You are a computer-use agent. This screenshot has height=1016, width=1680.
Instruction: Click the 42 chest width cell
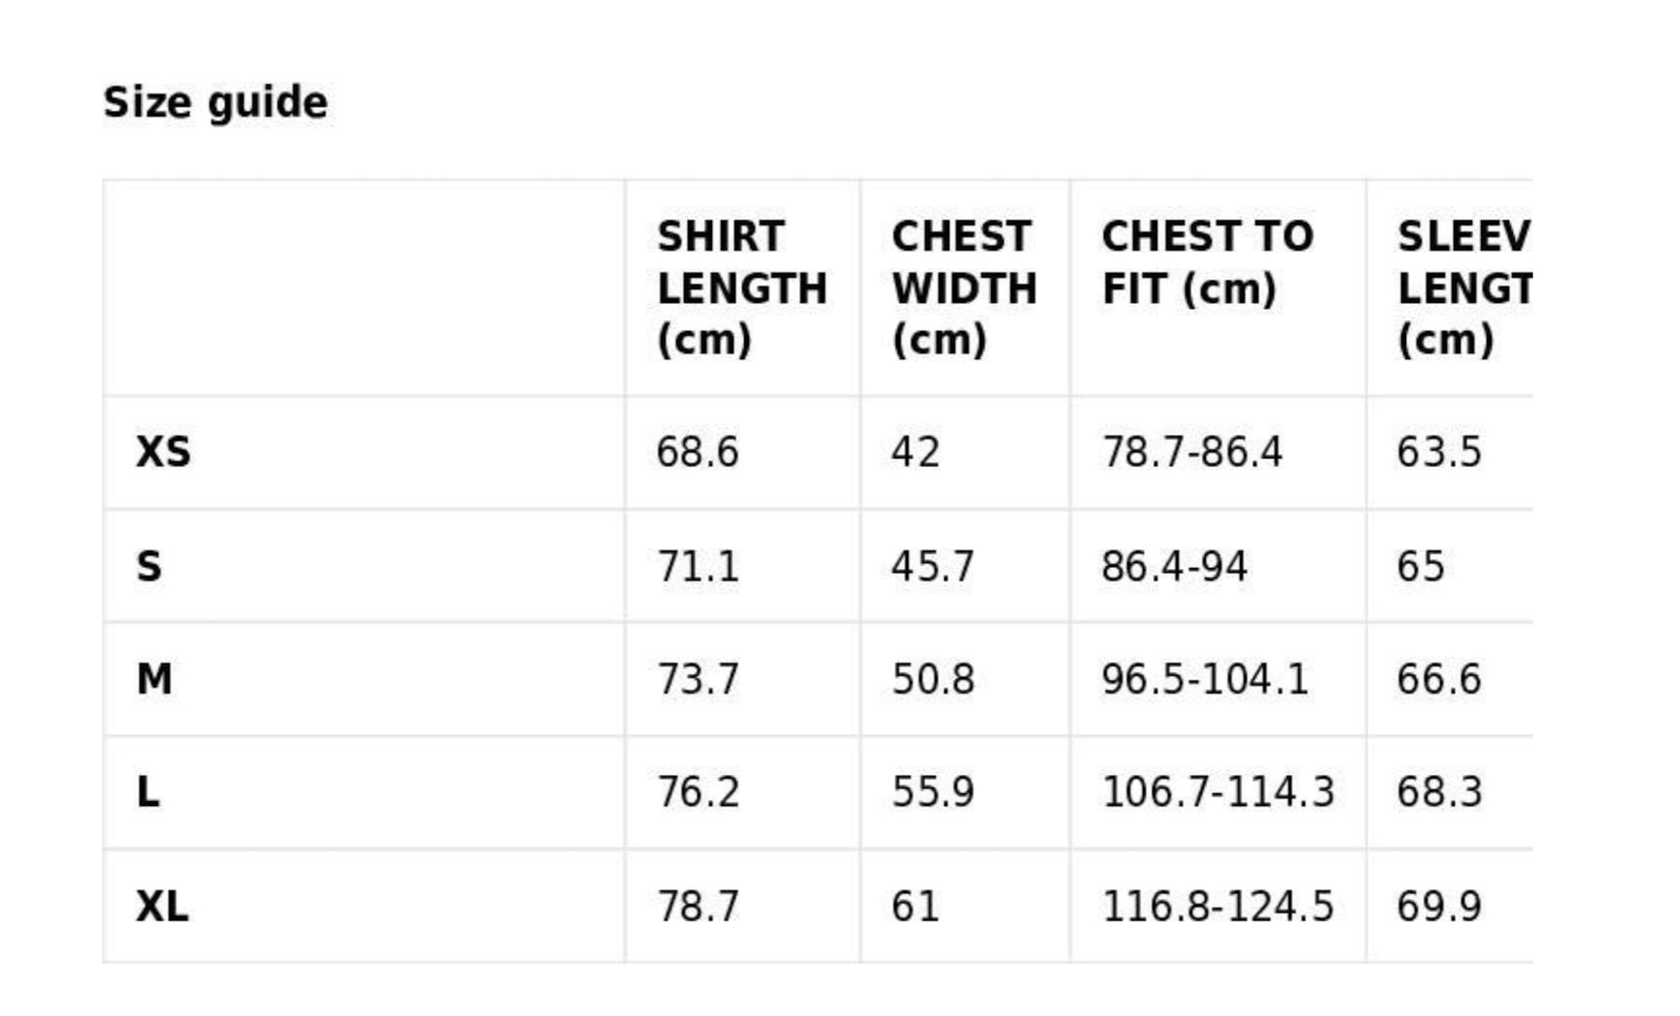pyautogui.click(x=915, y=452)
